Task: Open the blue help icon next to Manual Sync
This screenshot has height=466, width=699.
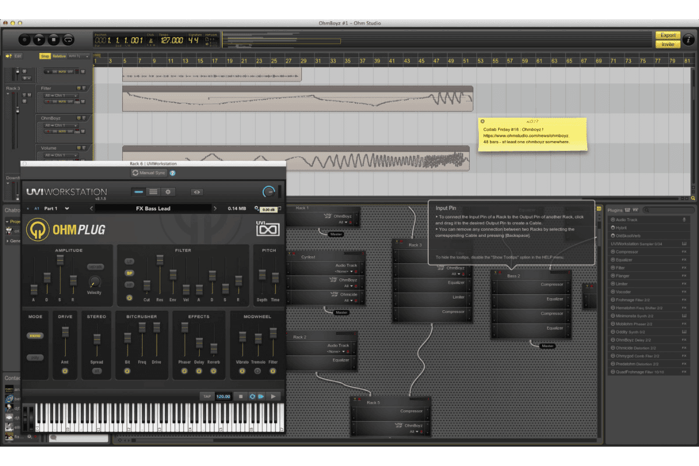Action: point(172,173)
